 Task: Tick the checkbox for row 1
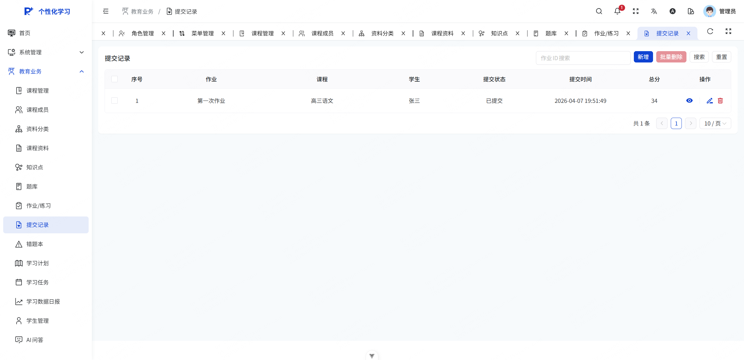point(115,101)
